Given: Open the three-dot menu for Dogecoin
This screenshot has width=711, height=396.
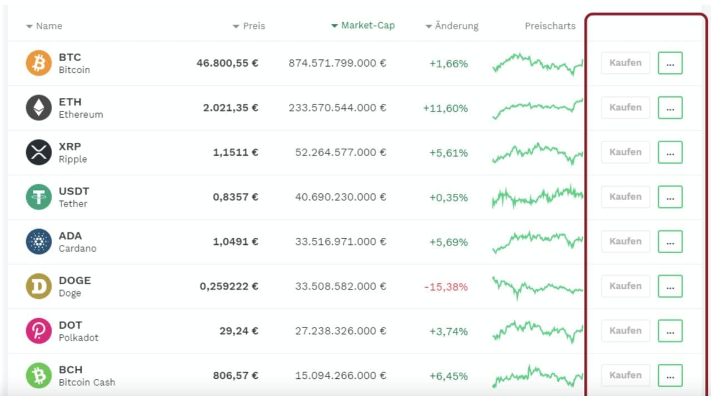Looking at the screenshot, I should pos(670,287).
